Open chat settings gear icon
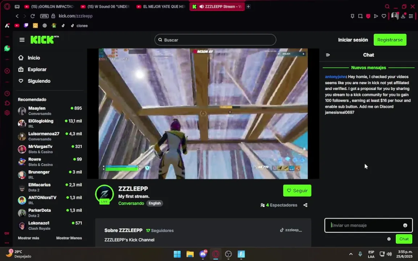418x261 pixels. coord(389,239)
